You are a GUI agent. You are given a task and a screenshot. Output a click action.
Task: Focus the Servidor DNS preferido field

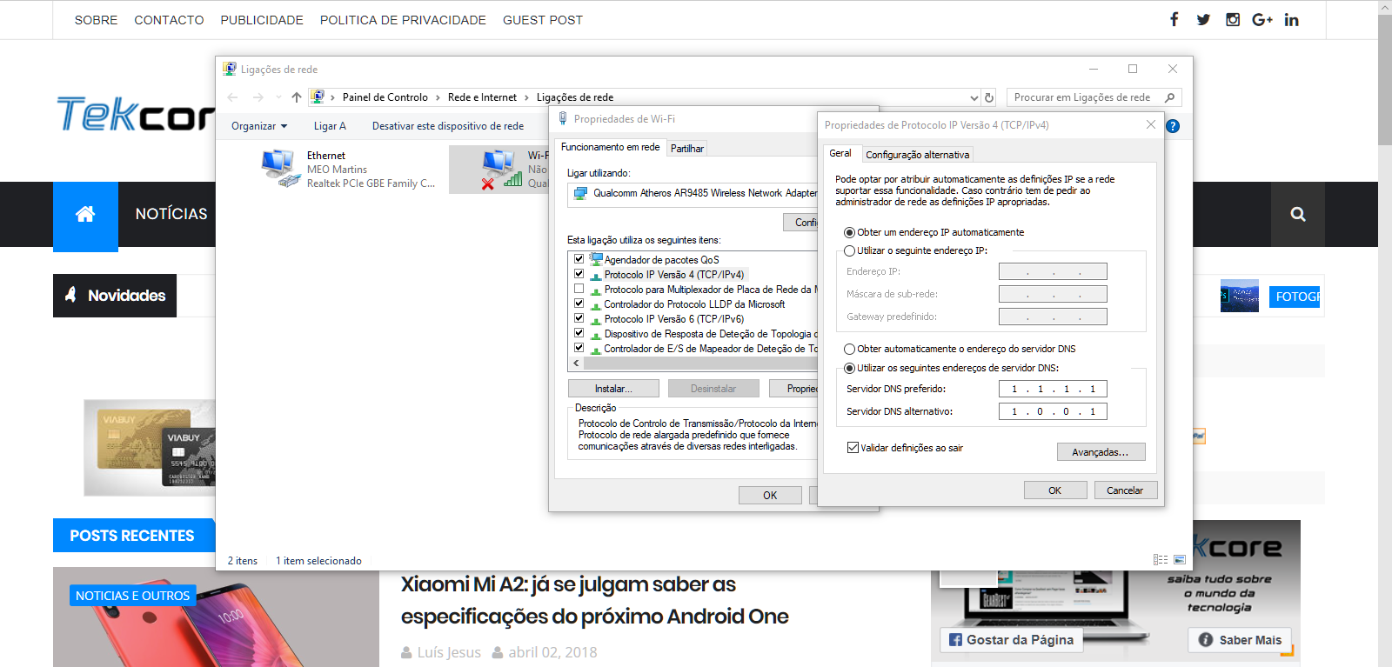coord(1053,389)
